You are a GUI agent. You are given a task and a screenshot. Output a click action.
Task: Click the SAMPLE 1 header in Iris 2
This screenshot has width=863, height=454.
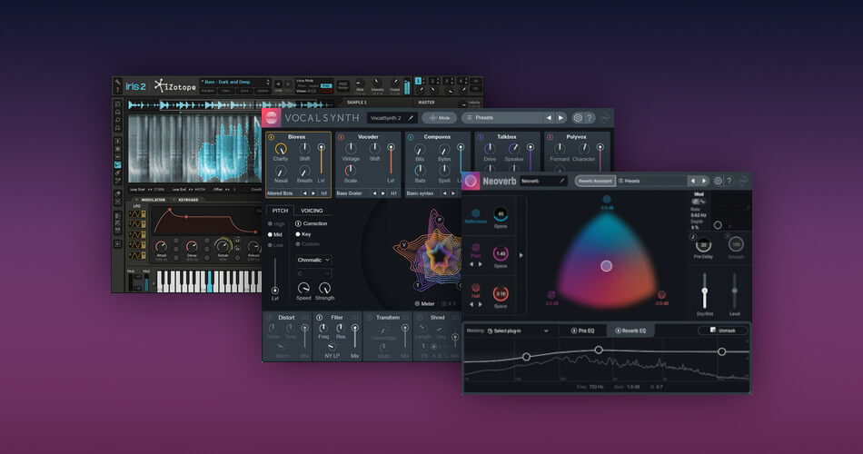click(356, 103)
